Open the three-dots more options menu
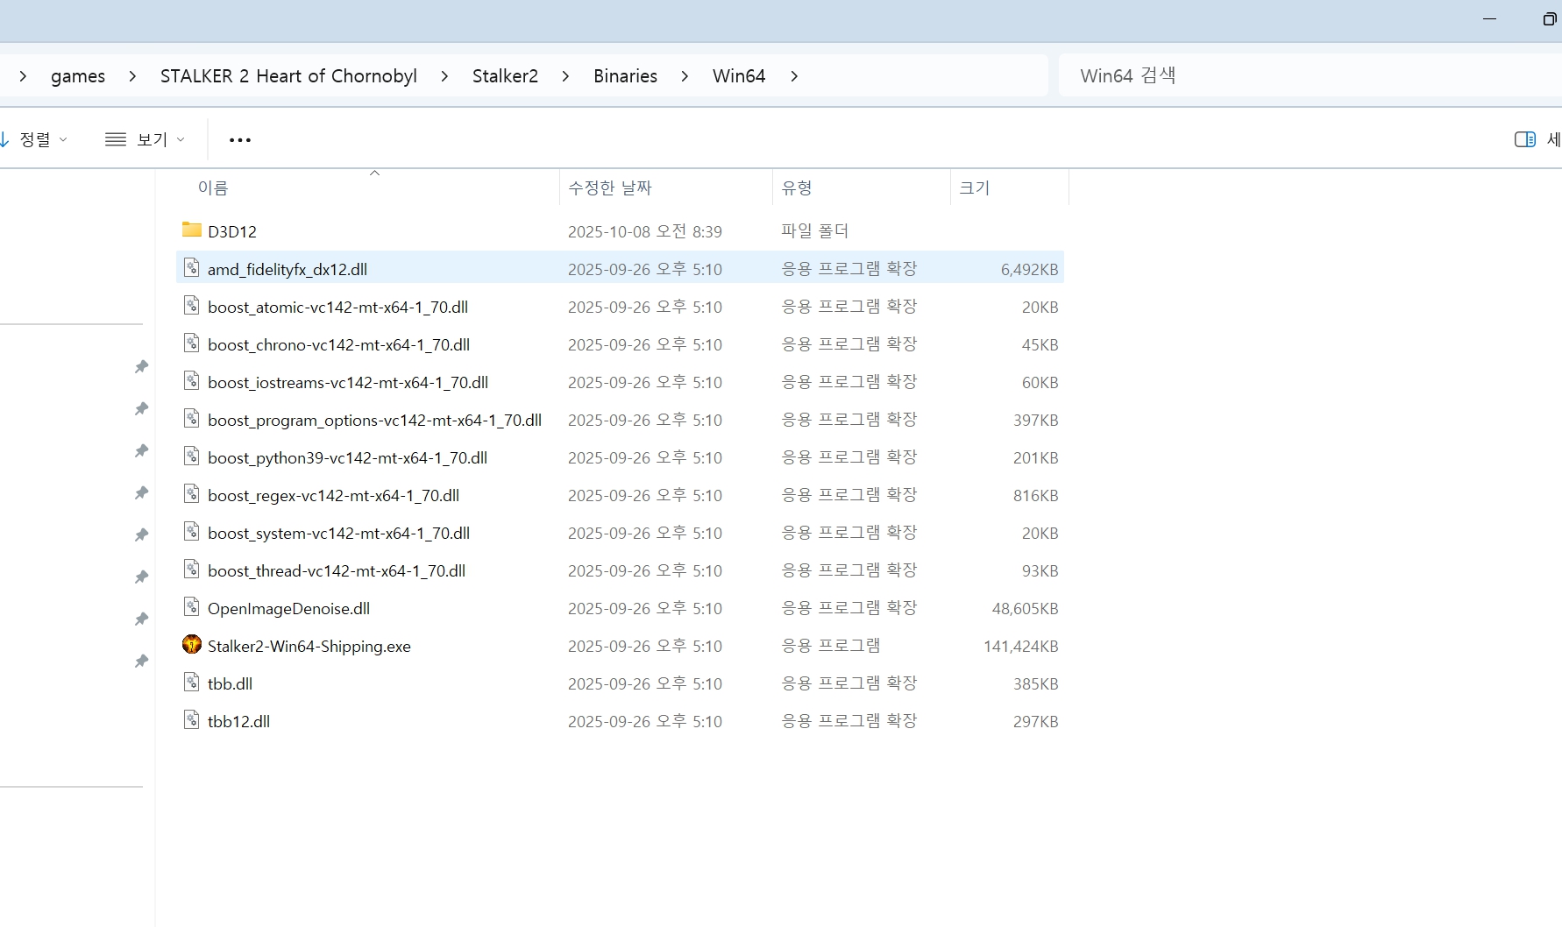Image resolution: width=1562 pixels, height=927 pixels. point(239,139)
